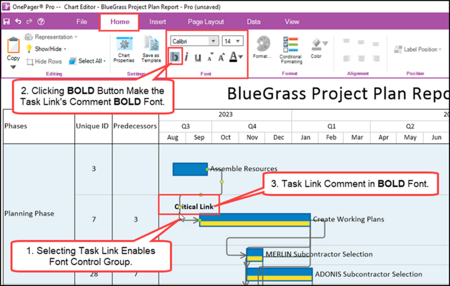Expand the Copy dropdown arrow
450x286 pixels.
(x=13, y=67)
